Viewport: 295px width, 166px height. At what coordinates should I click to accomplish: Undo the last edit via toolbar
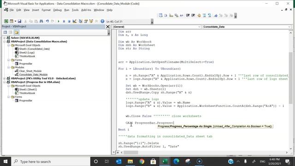[x=47, y=21]
